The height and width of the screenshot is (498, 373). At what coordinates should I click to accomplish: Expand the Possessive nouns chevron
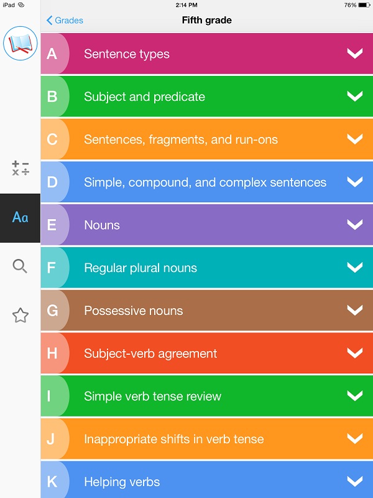click(354, 309)
